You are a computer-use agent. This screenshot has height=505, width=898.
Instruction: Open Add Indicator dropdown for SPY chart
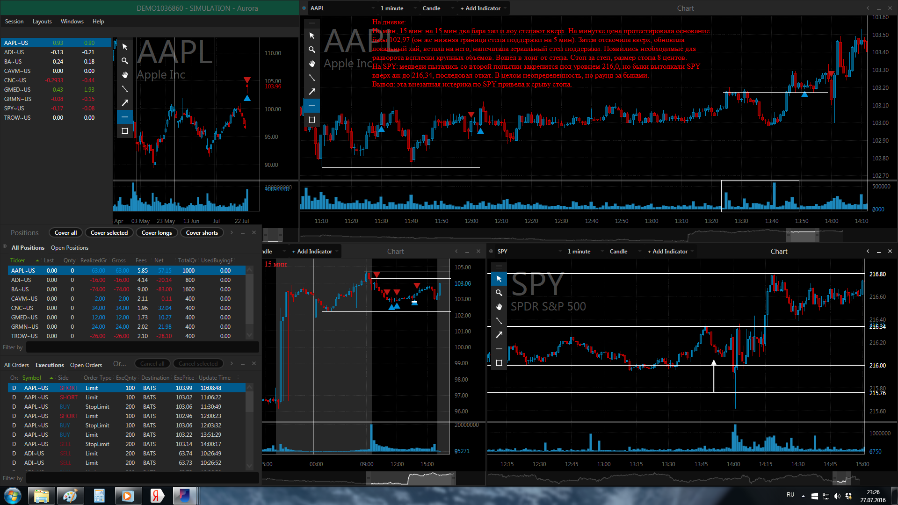point(670,252)
